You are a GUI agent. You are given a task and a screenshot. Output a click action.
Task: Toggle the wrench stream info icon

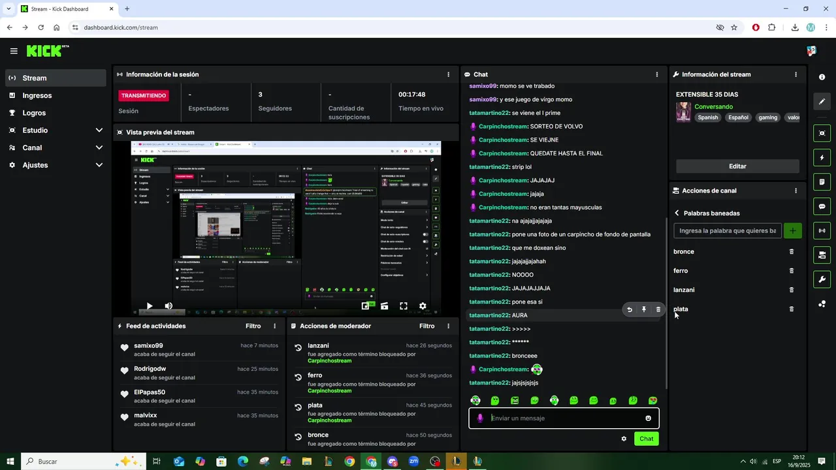pyautogui.click(x=822, y=279)
